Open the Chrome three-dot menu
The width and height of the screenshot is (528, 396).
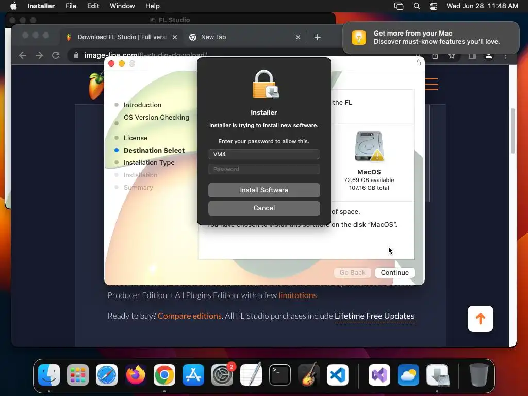(505, 56)
